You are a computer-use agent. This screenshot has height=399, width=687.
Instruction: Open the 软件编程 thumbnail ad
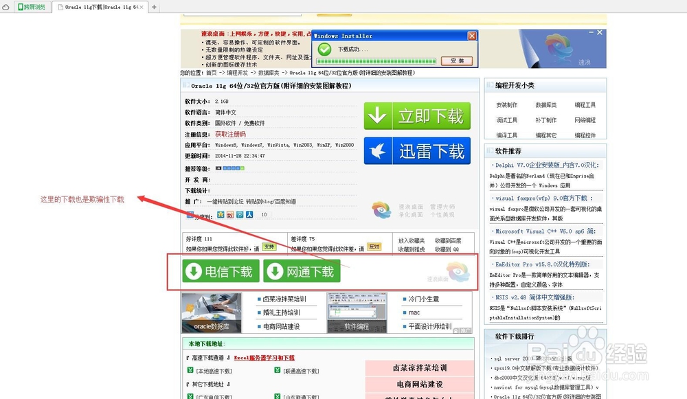[357, 312]
